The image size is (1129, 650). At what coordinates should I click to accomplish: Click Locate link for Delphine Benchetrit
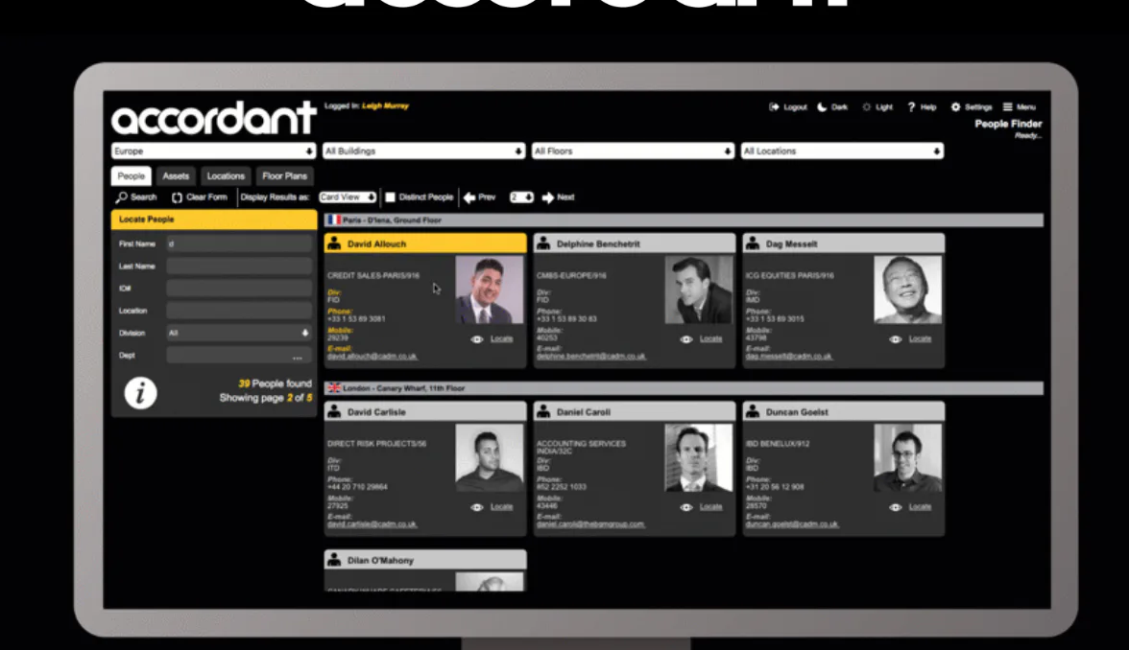pos(710,338)
